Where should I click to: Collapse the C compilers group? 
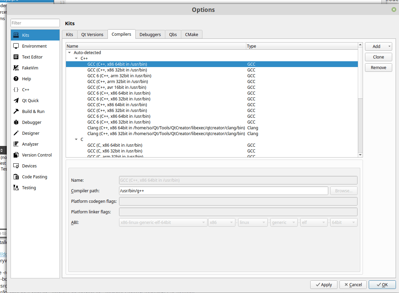(76, 140)
